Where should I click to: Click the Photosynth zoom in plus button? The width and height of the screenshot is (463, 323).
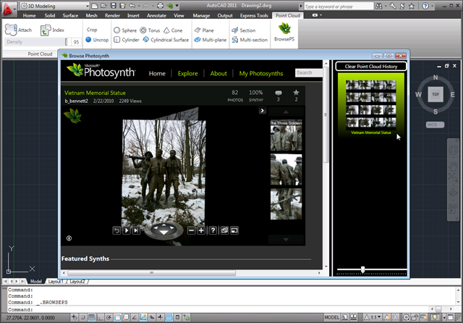(201, 230)
